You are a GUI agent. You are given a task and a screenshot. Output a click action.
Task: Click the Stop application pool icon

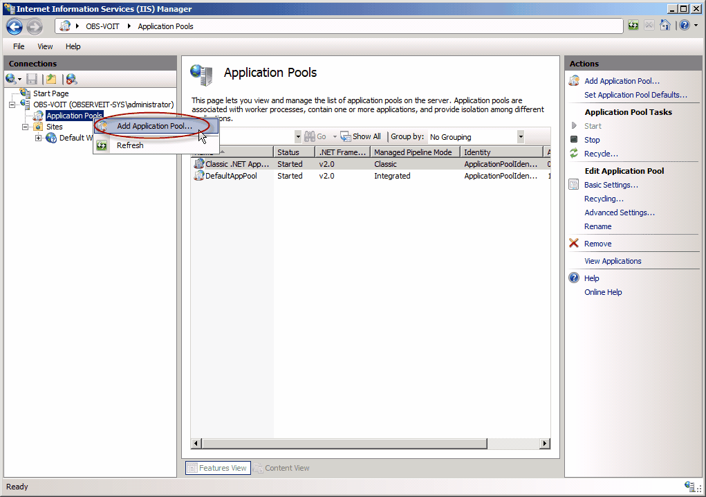(x=573, y=140)
